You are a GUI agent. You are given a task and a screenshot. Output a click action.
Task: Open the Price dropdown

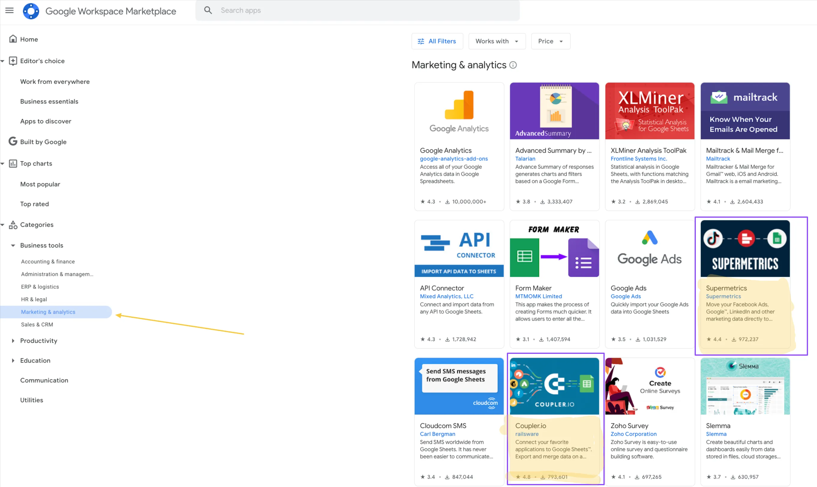[x=550, y=41]
